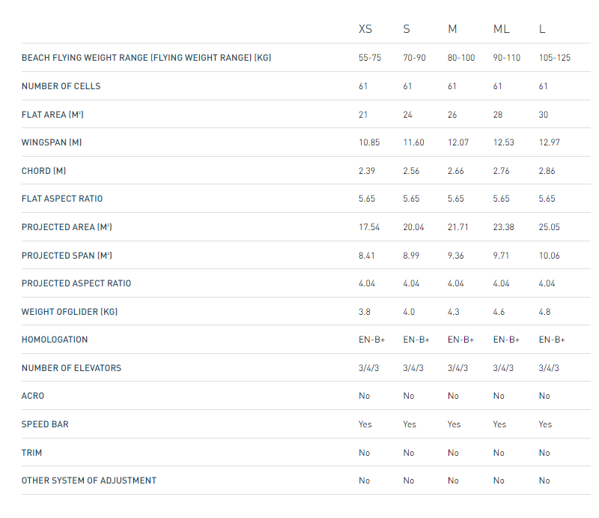Select the Speed Bar row label
This screenshot has height=518, width=599.
pos(46,424)
